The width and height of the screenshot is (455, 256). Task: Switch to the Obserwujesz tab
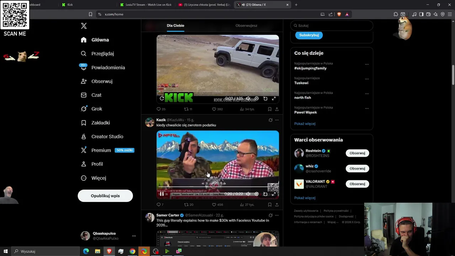(x=246, y=26)
